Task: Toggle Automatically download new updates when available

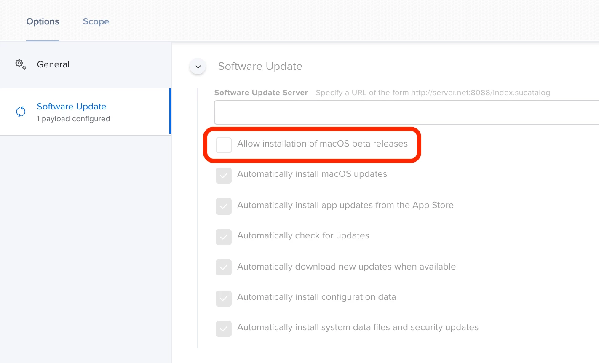Action: pyautogui.click(x=224, y=267)
